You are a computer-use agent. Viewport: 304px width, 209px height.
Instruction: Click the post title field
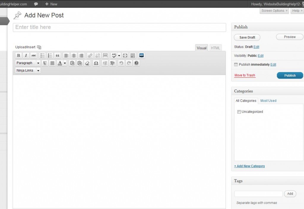pyautogui.click(x=119, y=27)
